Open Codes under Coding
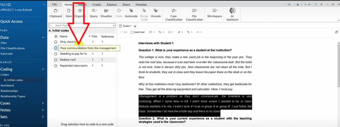Screen dimensions: 340x127 pos(5,75)
